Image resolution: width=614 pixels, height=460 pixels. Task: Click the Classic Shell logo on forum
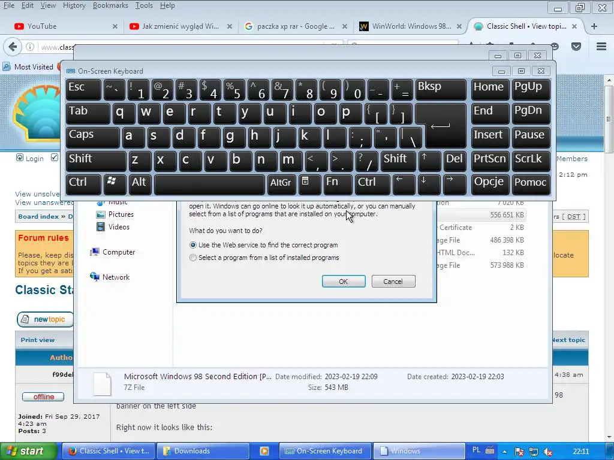point(37,113)
